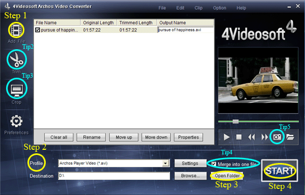This screenshot has height=195, width=305.
Task: Click the Open Folder button
Action: tap(227, 176)
